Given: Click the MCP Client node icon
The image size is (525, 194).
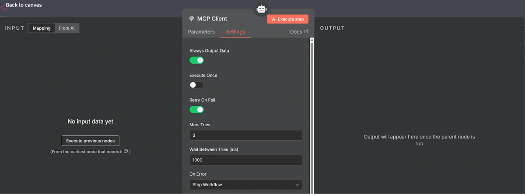Looking at the screenshot, I should click(x=191, y=19).
